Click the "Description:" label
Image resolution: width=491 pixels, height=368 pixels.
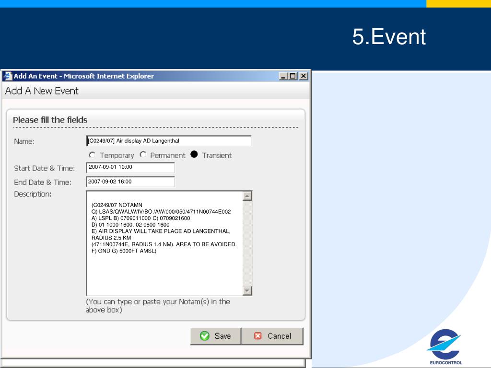pyautogui.click(x=33, y=195)
